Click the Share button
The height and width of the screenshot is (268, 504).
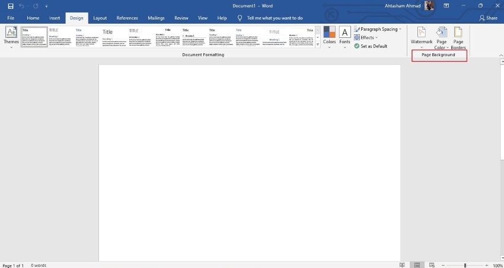click(488, 18)
